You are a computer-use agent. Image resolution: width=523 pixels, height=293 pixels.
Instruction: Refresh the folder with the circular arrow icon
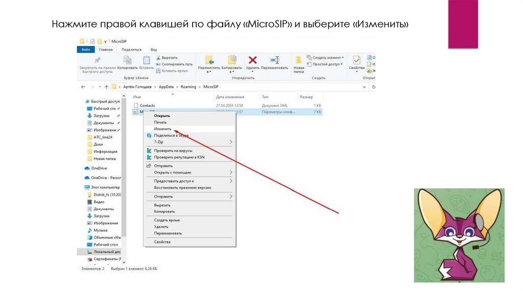point(373,87)
